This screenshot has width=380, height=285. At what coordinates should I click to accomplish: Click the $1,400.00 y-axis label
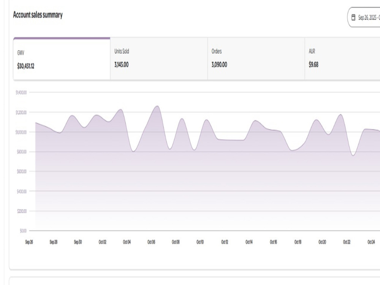[x=21, y=93]
